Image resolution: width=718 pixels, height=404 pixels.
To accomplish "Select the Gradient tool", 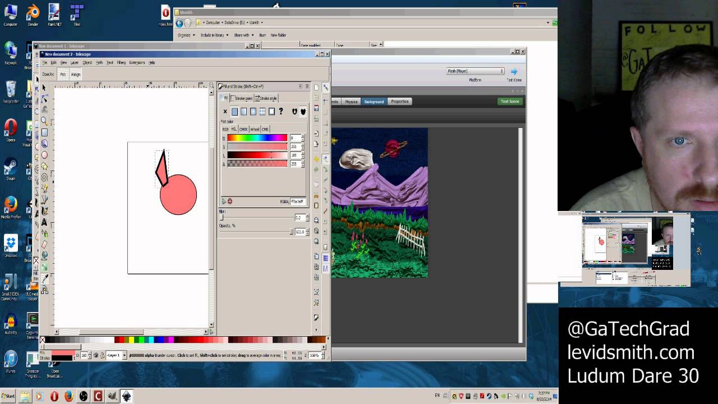I will click(44, 267).
